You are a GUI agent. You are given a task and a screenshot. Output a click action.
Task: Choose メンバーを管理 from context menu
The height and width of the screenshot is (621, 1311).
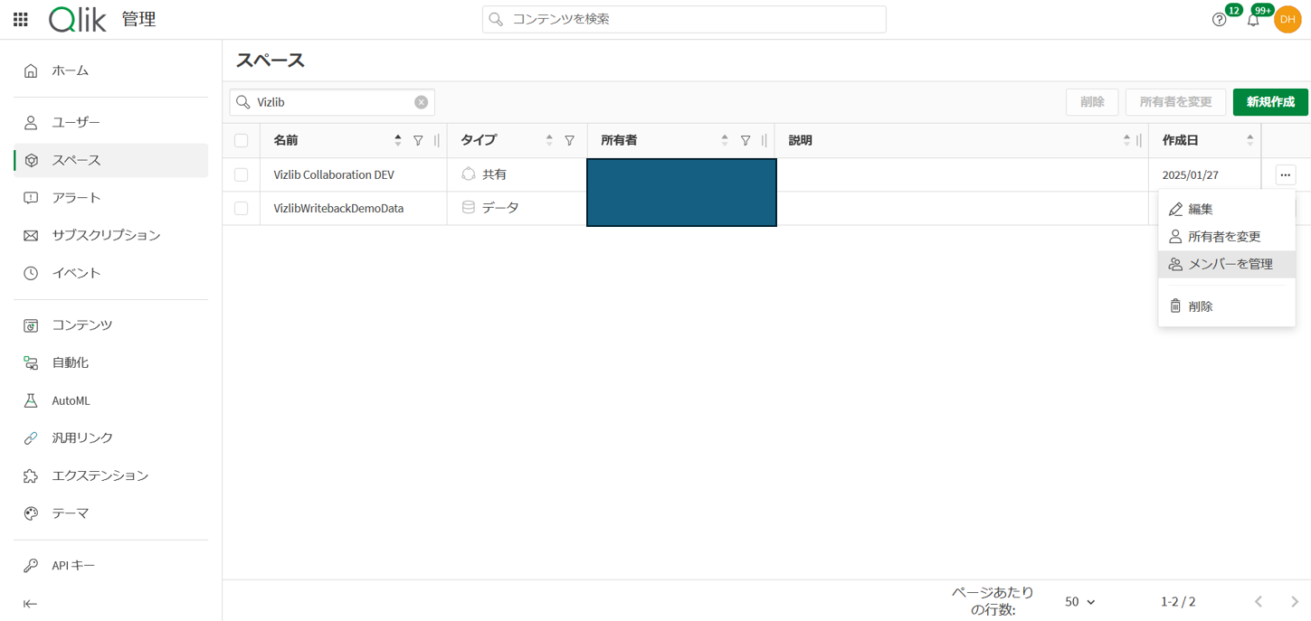[x=1227, y=264]
